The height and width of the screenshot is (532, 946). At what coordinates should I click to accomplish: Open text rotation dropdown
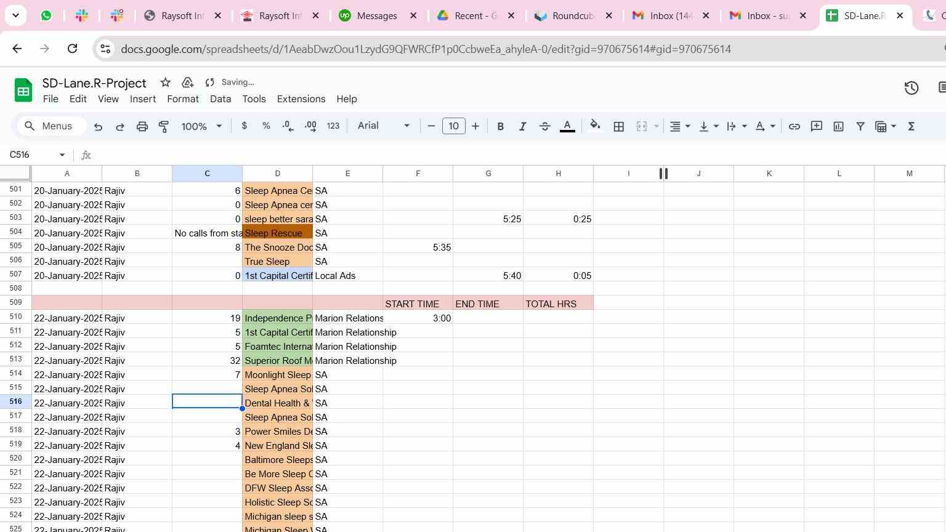pyautogui.click(x=765, y=126)
